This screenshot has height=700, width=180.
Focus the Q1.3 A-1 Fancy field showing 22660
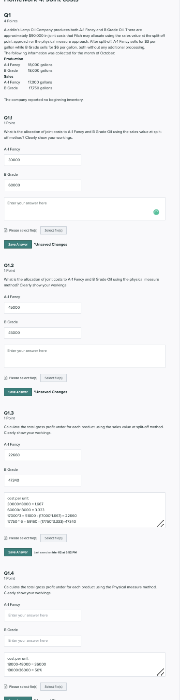tap(43, 455)
